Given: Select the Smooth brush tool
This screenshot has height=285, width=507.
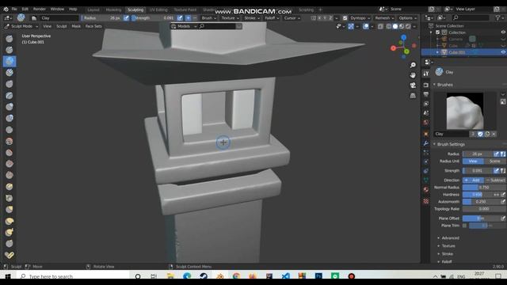Looking at the screenshot, I should click(10, 141).
